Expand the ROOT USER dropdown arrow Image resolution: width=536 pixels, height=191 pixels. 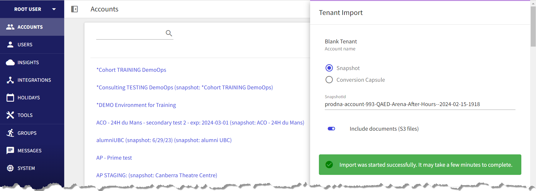54,9
